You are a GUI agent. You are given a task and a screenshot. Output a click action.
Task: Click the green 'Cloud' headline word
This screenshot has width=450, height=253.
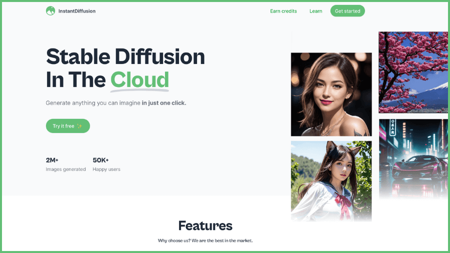(140, 79)
